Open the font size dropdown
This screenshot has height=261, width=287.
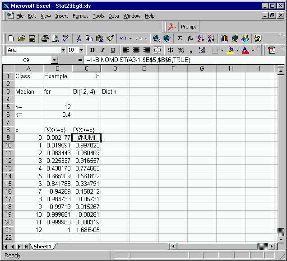(x=82, y=50)
